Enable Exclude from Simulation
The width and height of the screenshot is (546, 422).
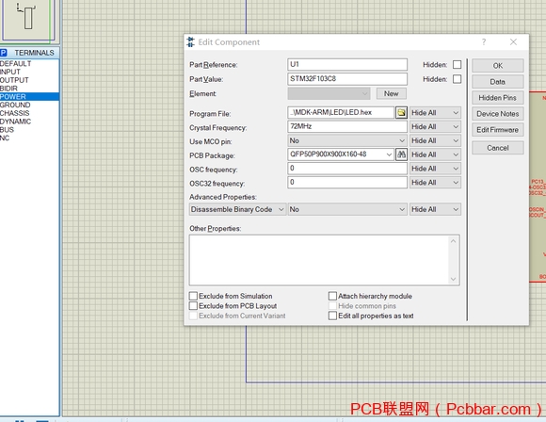(x=193, y=296)
